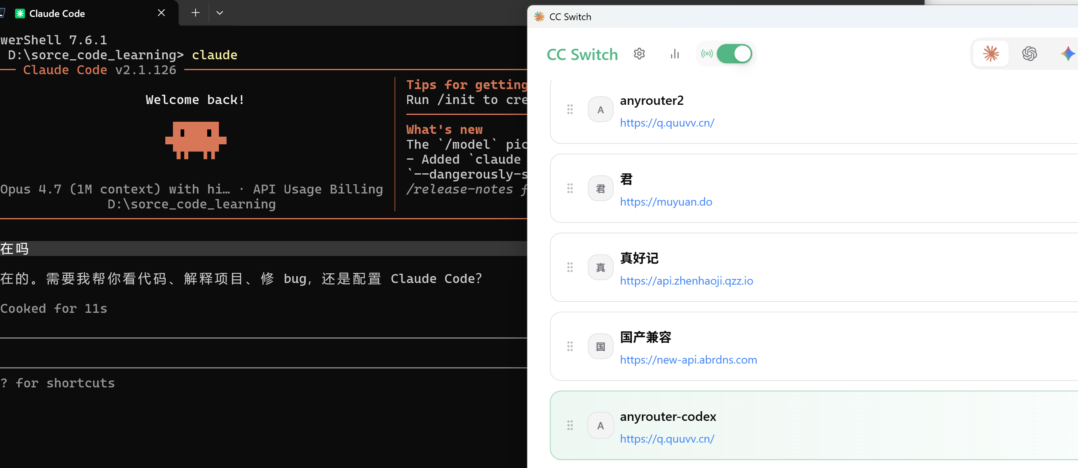Click the 国 avatar icon

click(x=600, y=347)
